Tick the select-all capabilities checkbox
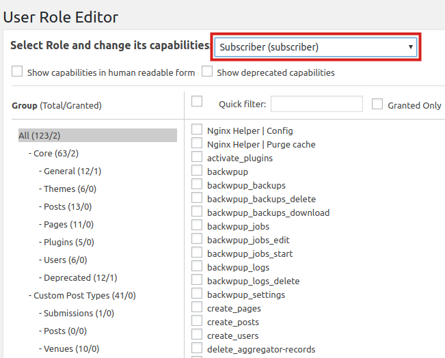Viewport: 445px width, 358px height. coord(197,102)
